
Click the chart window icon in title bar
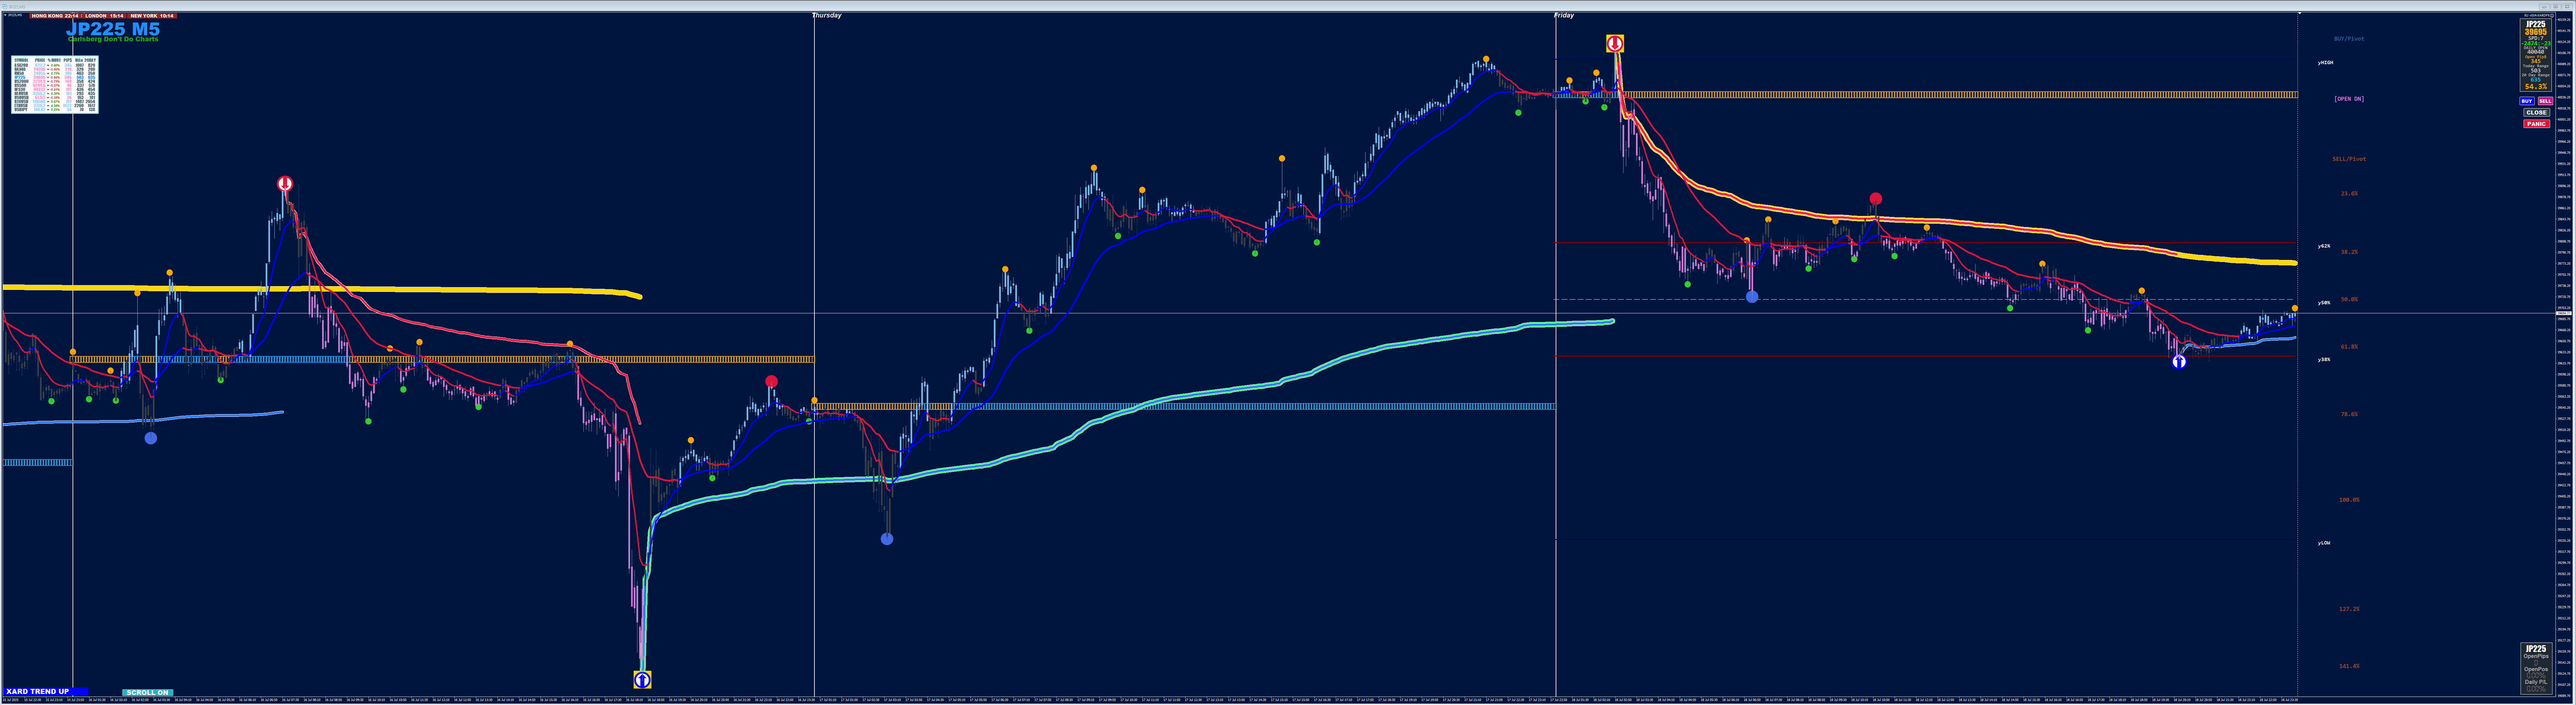click(5, 7)
